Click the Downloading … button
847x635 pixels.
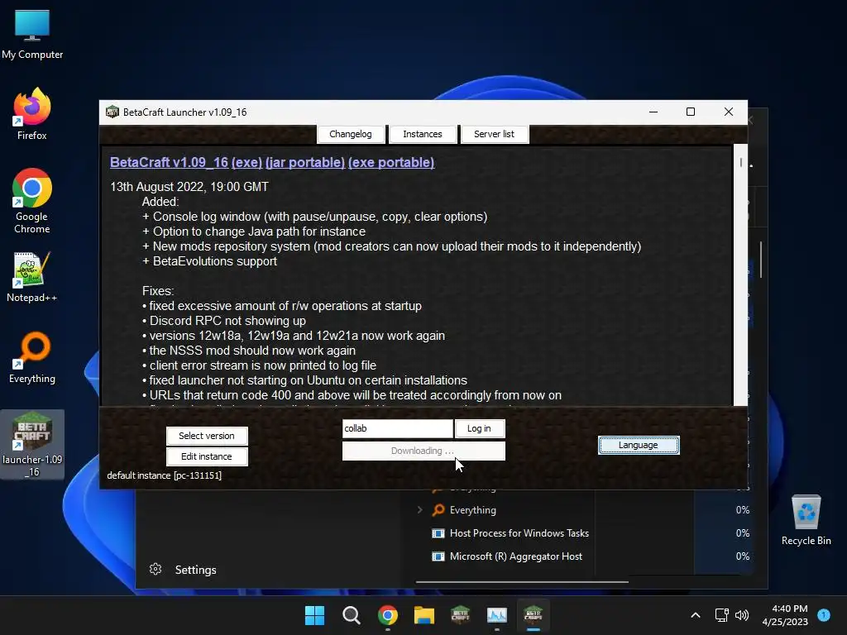(423, 451)
